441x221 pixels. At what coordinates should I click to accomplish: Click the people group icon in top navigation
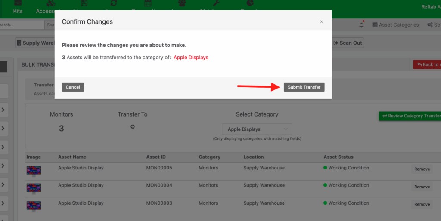[182, 3]
